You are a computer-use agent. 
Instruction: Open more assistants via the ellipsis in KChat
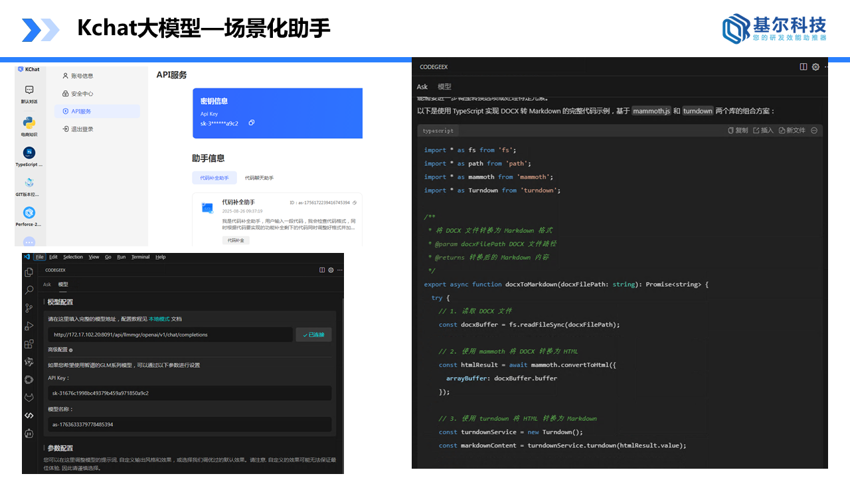[x=29, y=240]
